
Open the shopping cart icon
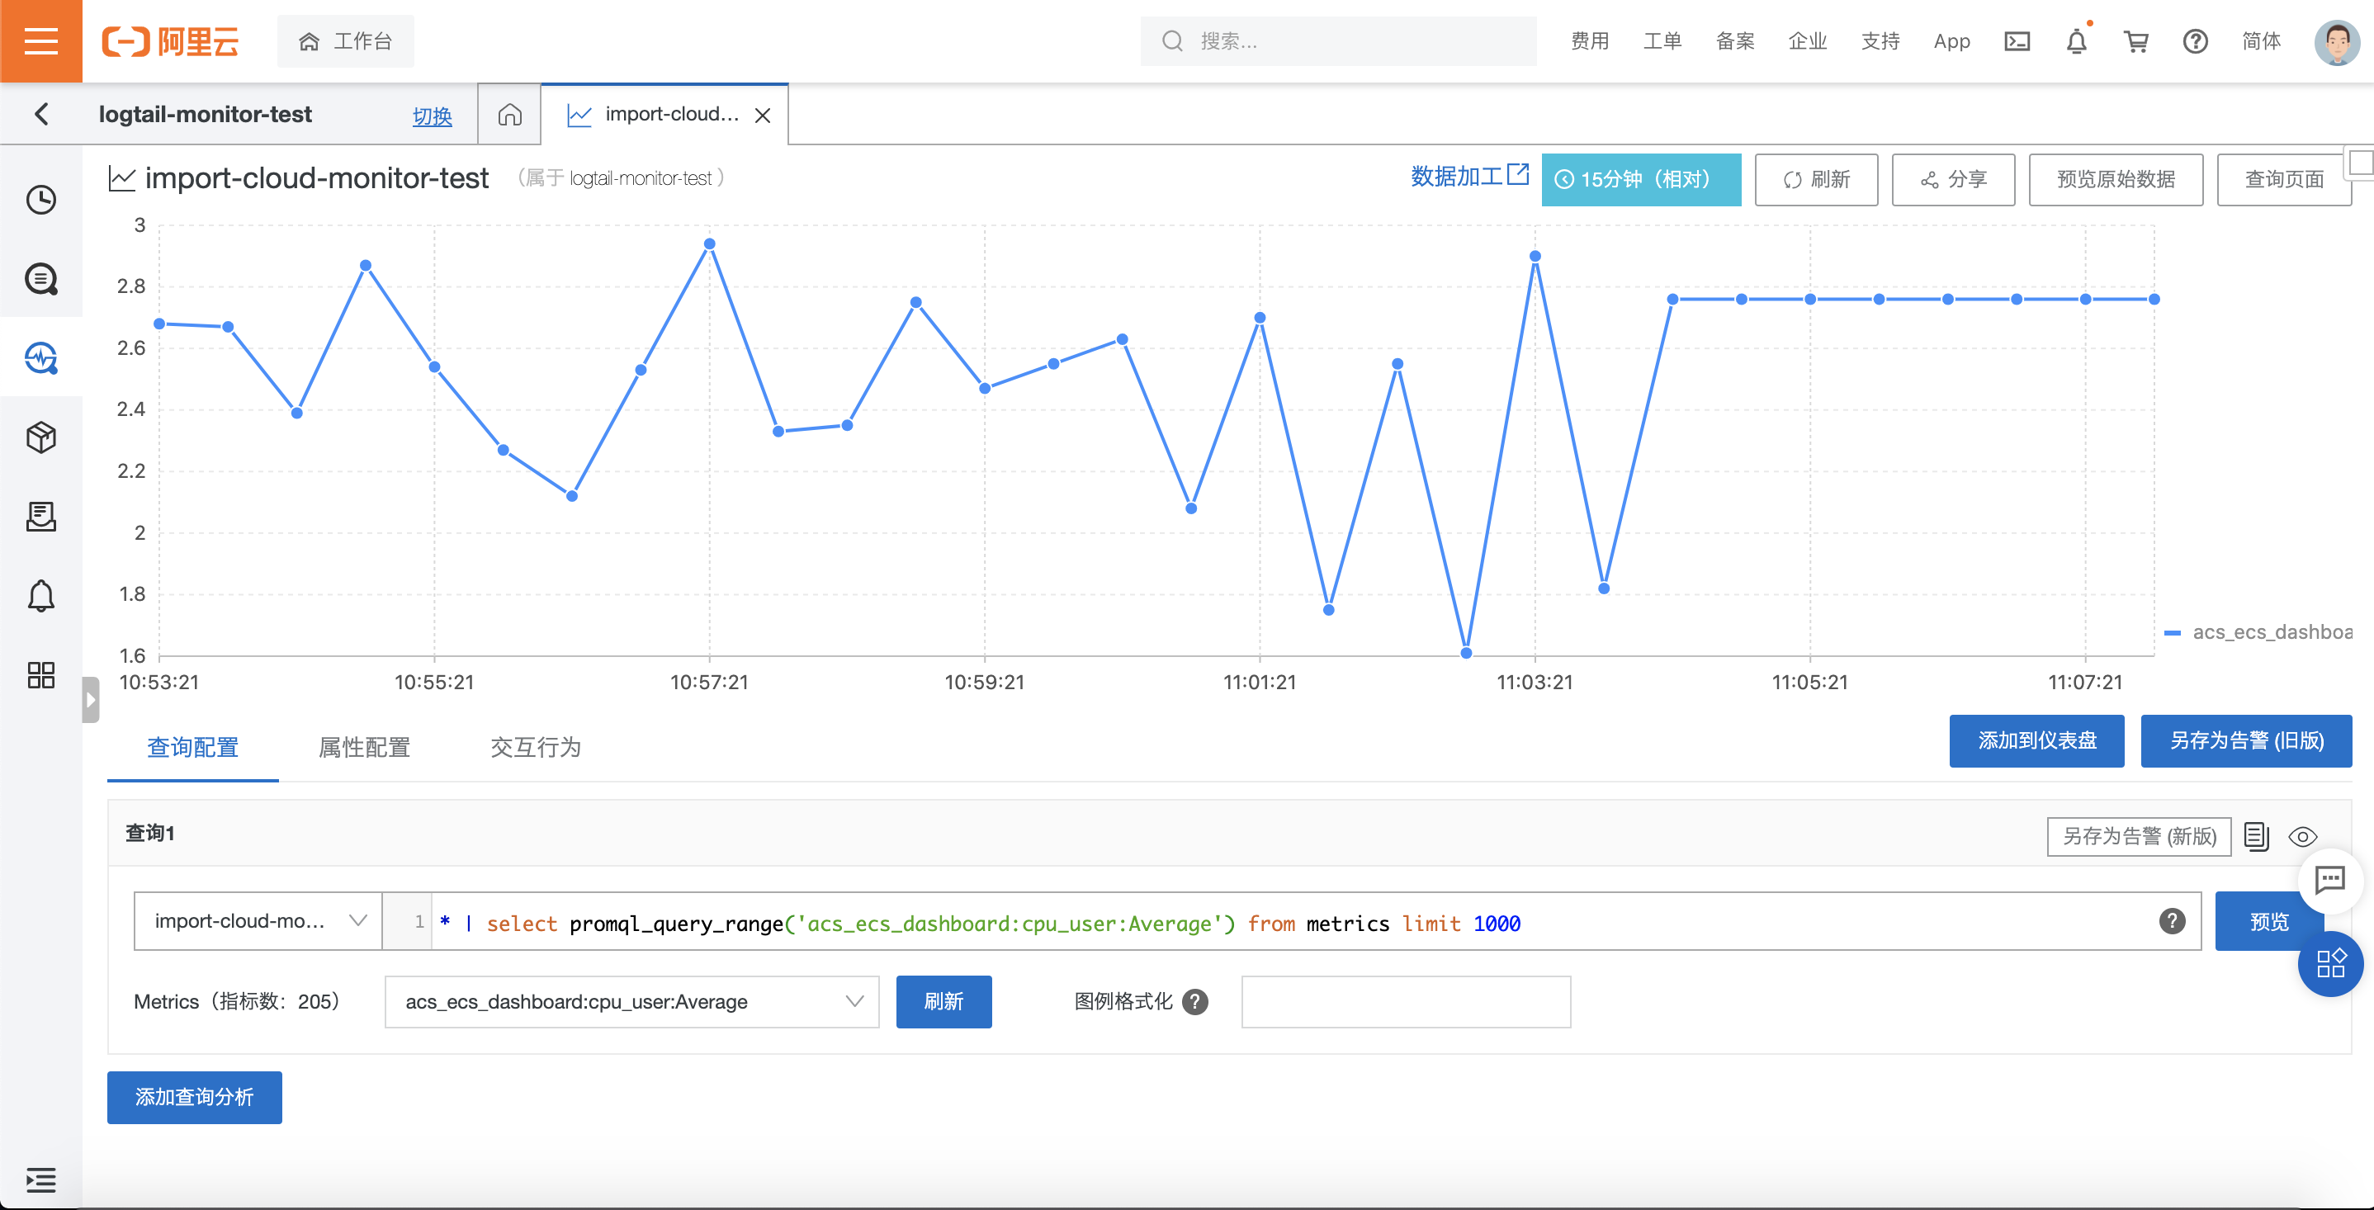(x=2135, y=41)
